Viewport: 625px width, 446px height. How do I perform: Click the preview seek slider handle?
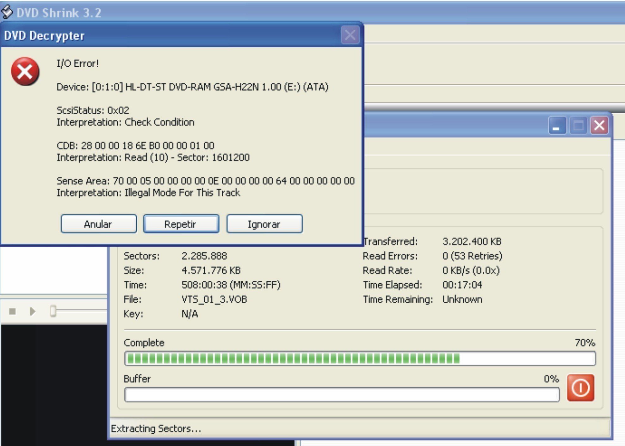(x=53, y=311)
